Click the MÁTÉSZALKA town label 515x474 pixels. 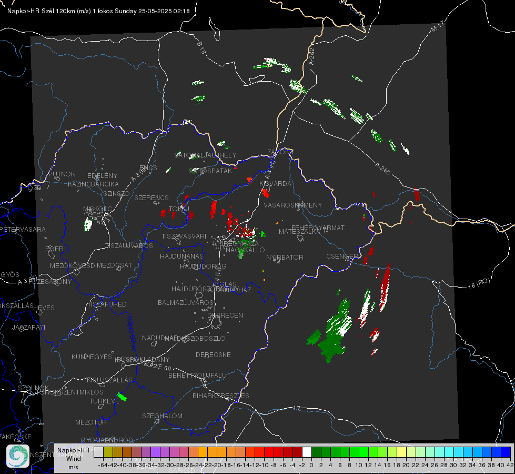point(299,232)
